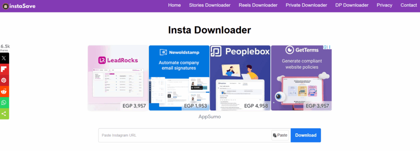Open DP Downloader page
The image size is (420, 151).
click(x=352, y=5)
